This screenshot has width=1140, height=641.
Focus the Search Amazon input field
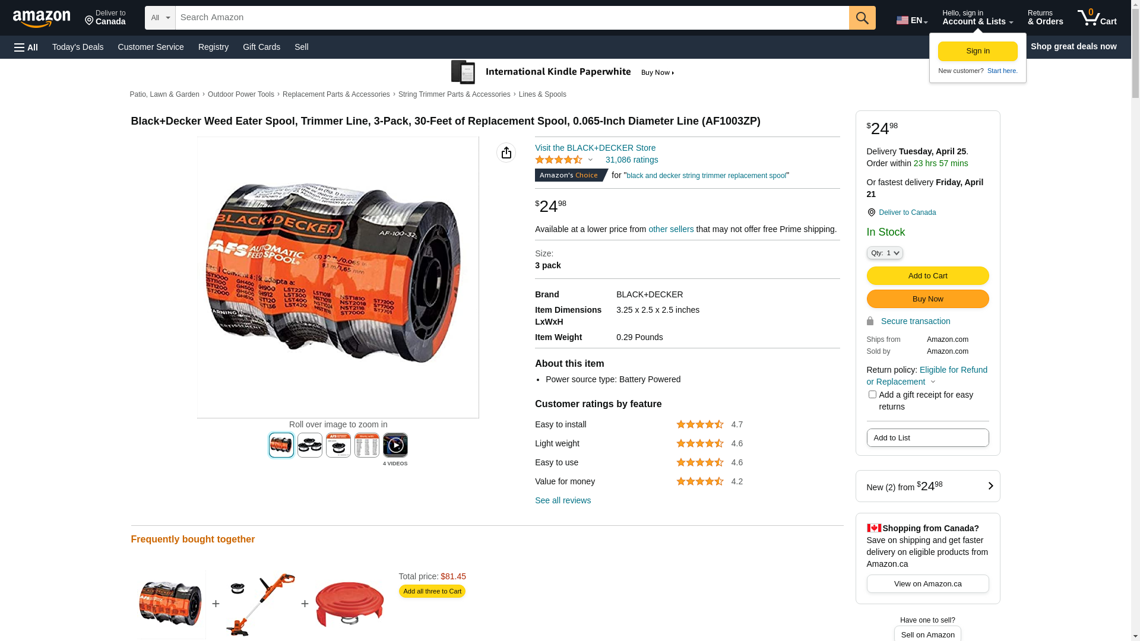(512, 18)
